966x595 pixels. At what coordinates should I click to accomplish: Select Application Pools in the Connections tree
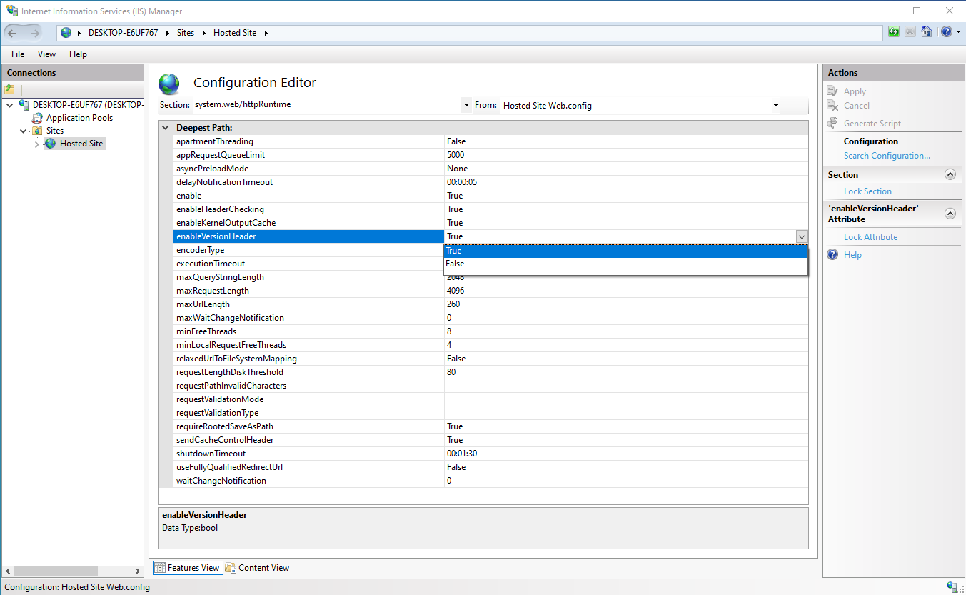pyautogui.click(x=79, y=117)
